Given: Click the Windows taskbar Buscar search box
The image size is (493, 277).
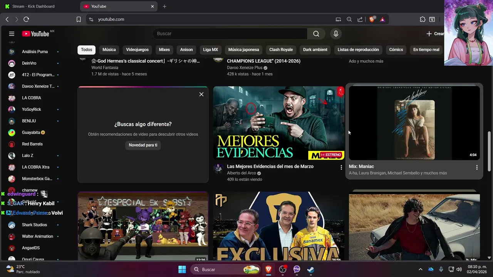Looking at the screenshot, I should [x=226, y=269].
